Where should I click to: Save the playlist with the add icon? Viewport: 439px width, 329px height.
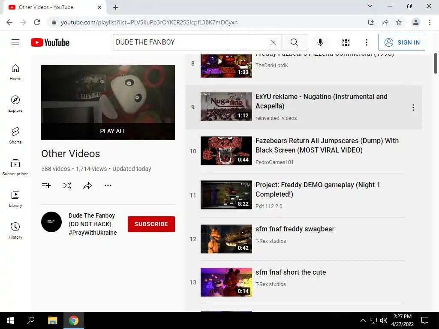(x=46, y=185)
